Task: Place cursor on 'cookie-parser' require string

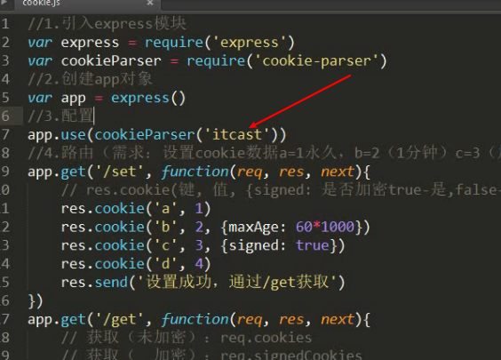Action: pos(316,60)
